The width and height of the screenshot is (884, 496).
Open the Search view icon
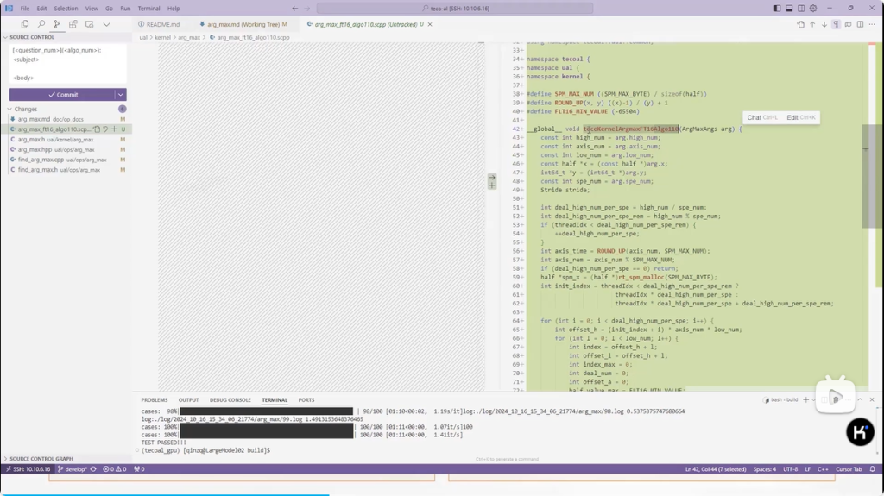click(x=41, y=25)
